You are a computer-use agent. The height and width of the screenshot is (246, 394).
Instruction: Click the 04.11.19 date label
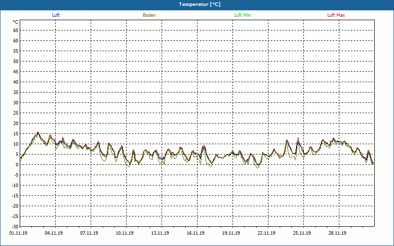(54, 233)
